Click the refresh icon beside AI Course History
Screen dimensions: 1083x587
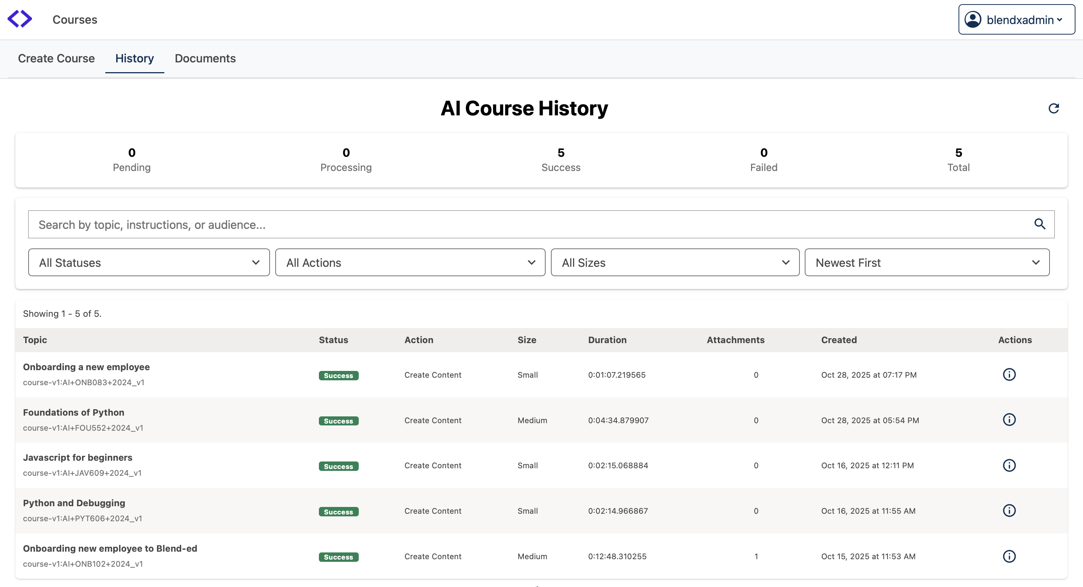click(x=1053, y=108)
